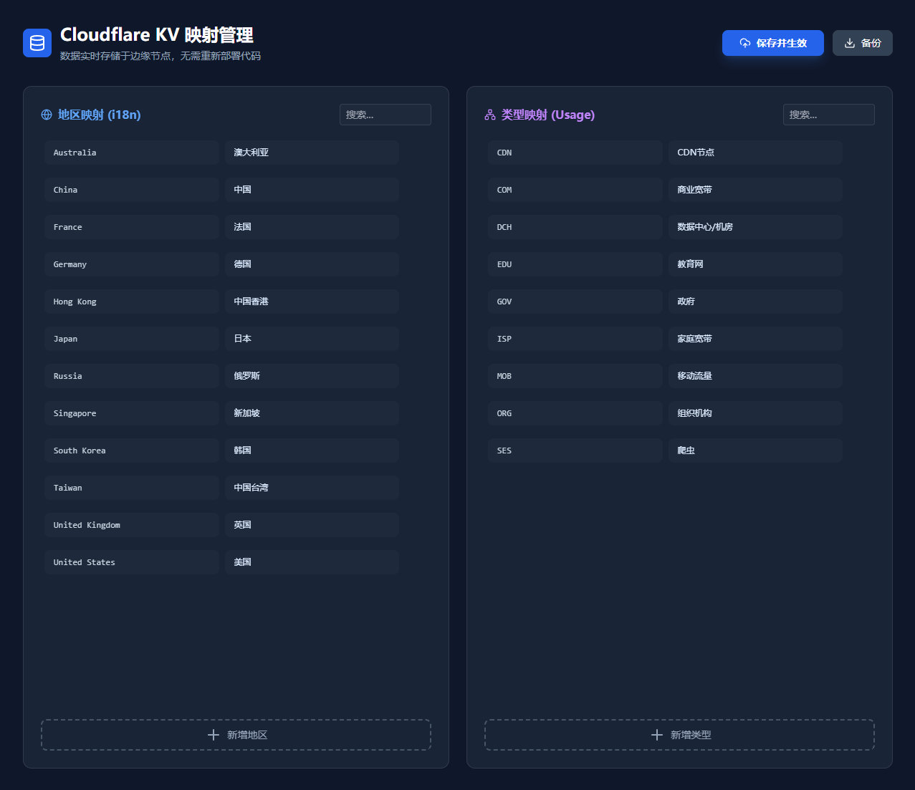The image size is (915, 790).
Task: Edit the 俄罗斯 value field
Action: (x=312, y=376)
